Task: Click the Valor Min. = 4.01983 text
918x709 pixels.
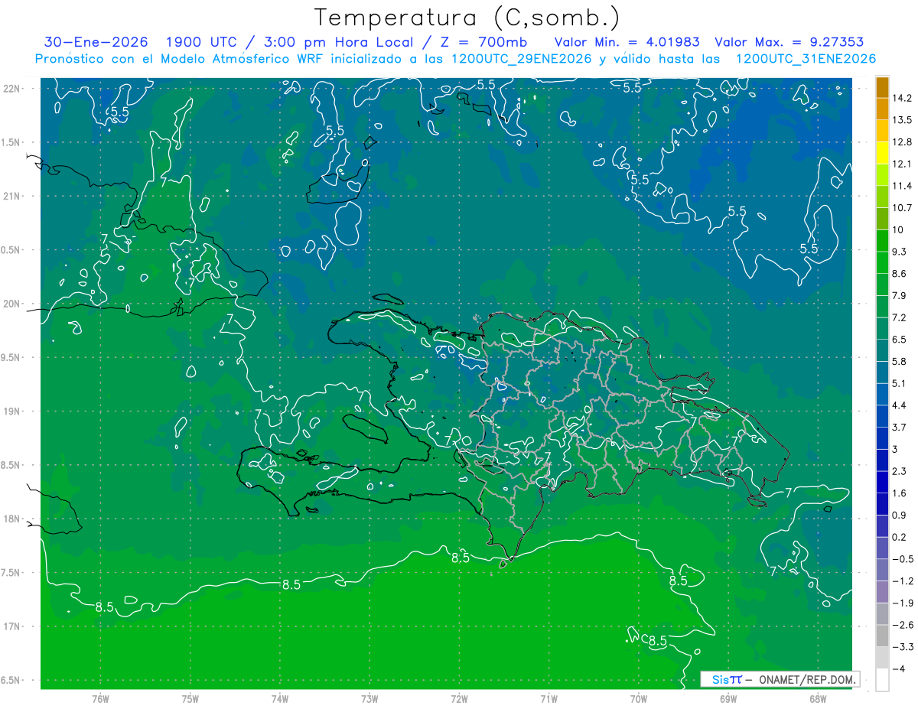Action: click(x=627, y=42)
